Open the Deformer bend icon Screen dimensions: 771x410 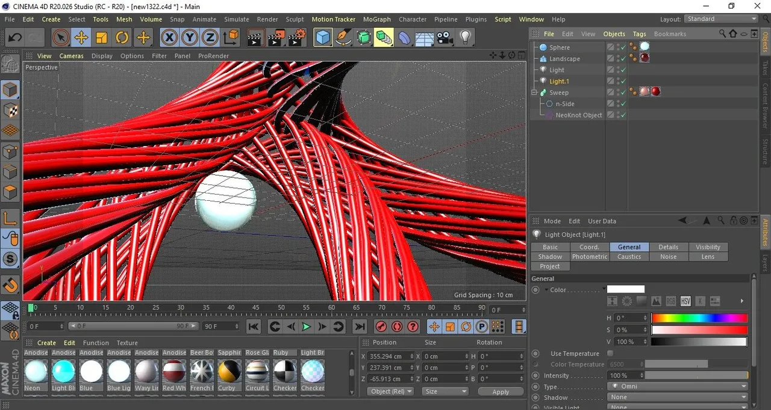coord(404,38)
